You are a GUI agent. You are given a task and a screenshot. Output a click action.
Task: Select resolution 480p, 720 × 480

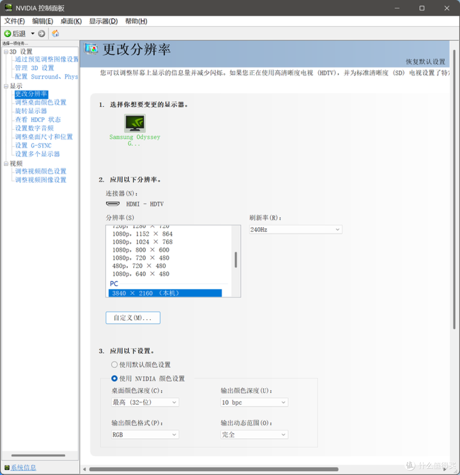click(x=139, y=266)
